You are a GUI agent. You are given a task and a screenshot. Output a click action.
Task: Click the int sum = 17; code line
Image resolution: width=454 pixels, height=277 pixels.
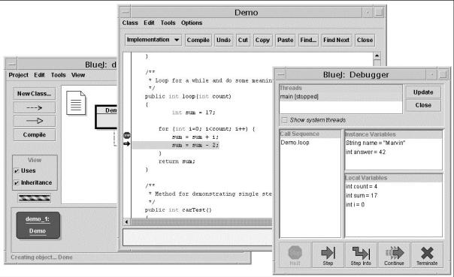click(193, 113)
